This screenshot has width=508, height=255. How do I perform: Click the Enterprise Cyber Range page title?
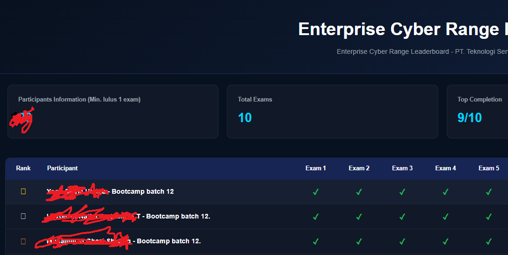[x=403, y=29]
